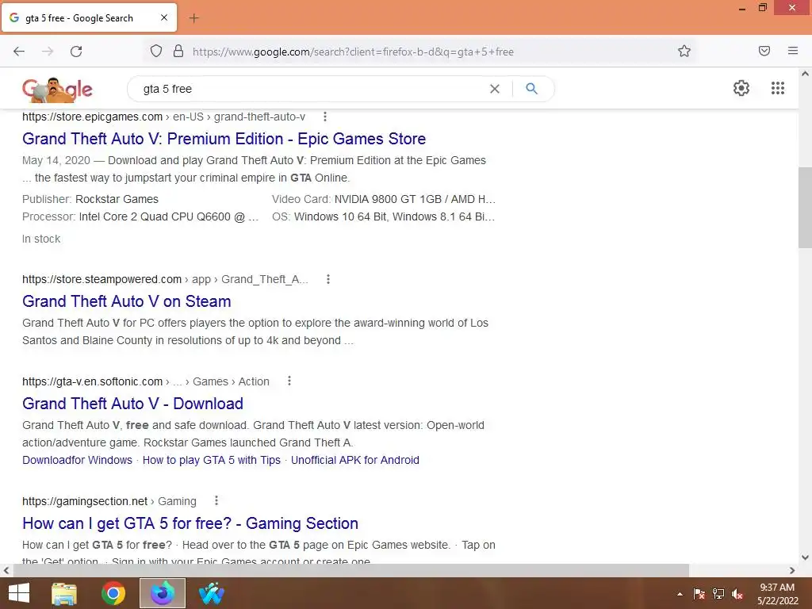Click the store.steampowered.com URL text
The image size is (812, 609).
click(101, 280)
